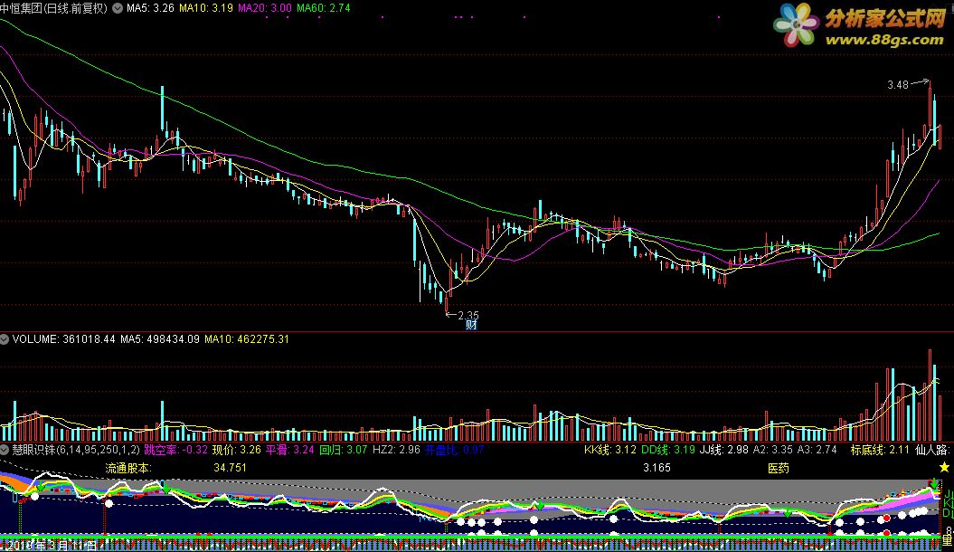Click the 标底线: 2.11 value
Viewport: 954px width, 552px height.
880,450
